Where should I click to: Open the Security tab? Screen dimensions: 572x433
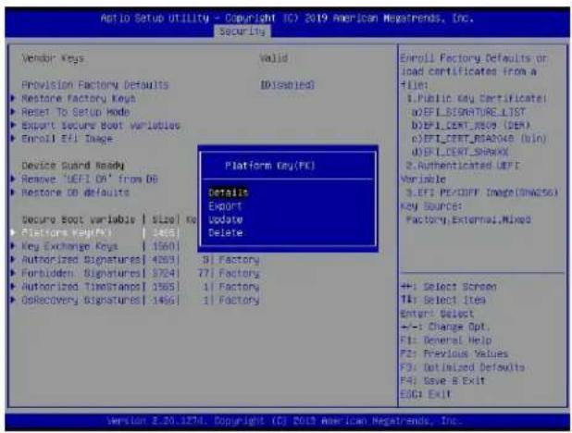coord(242,31)
